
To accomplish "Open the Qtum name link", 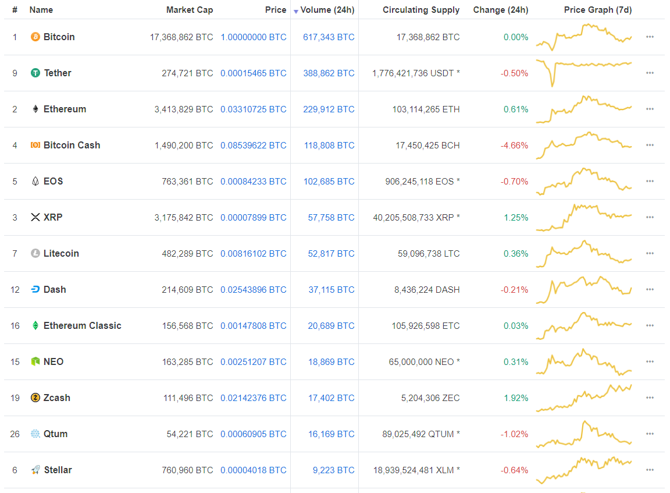I will (56, 434).
